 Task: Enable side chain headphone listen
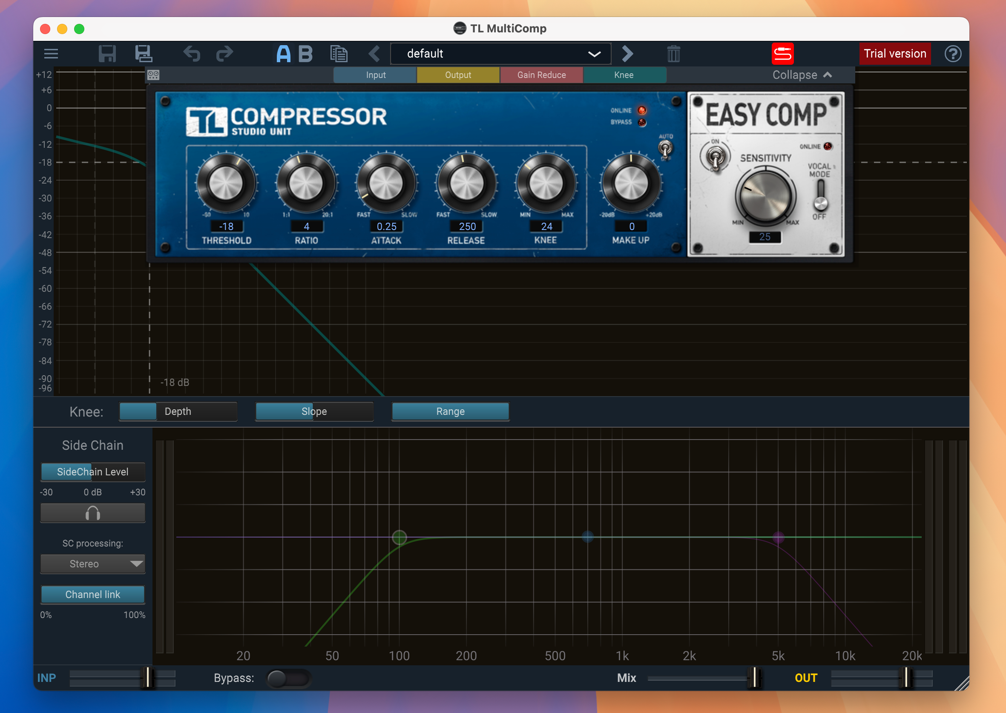(92, 513)
